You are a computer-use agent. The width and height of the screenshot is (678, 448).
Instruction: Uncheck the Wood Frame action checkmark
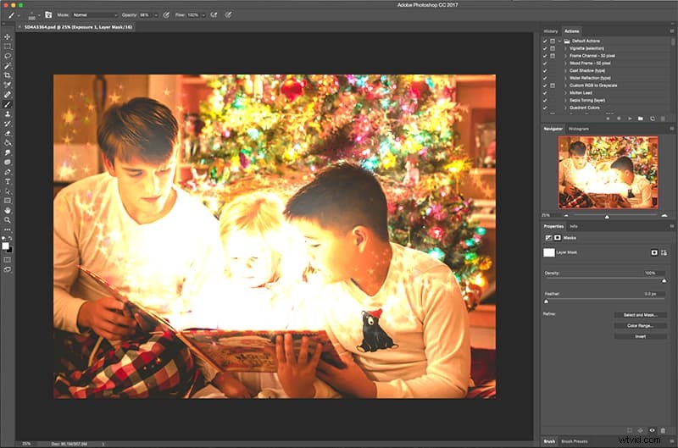click(x=545, y=64)
